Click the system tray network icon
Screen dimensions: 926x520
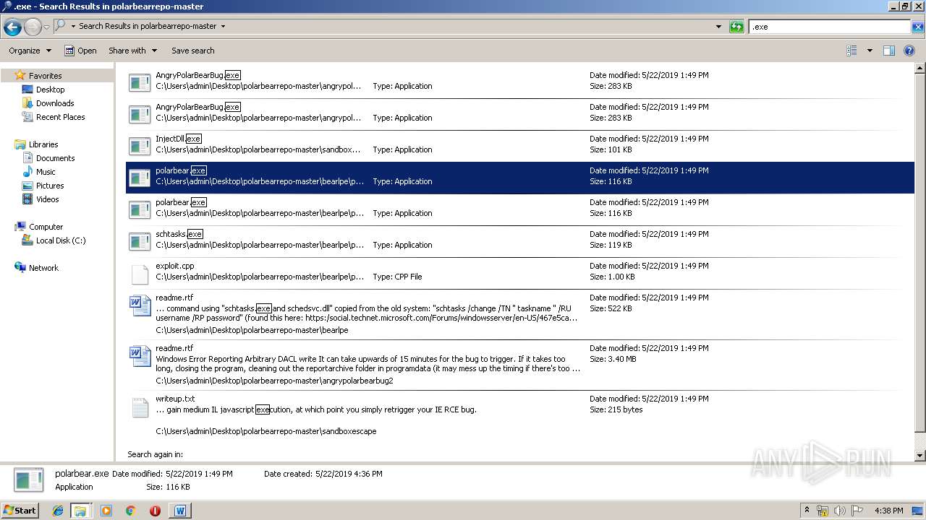coord(823,511)
